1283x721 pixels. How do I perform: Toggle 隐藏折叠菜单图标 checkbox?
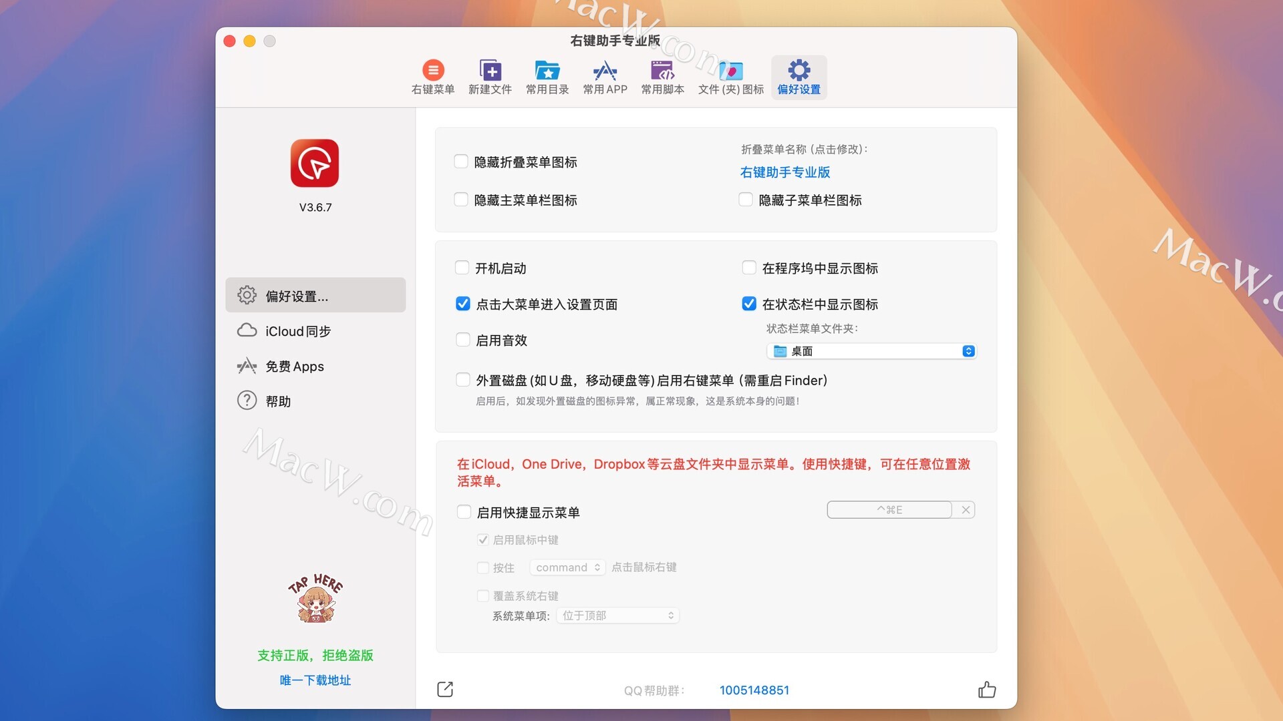pyautogui.click(x=461, y=162)
